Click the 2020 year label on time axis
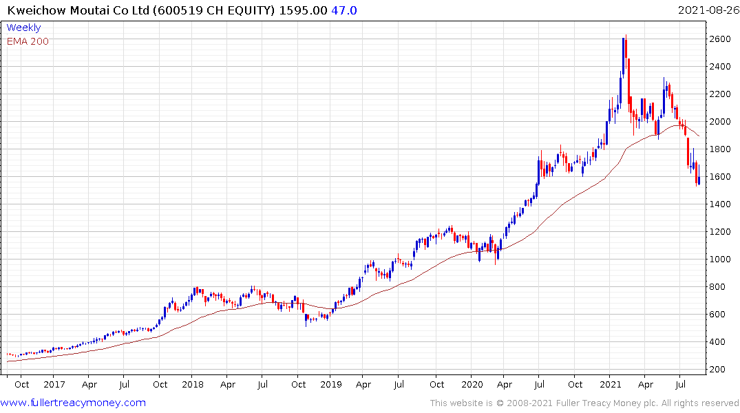The height and width of the screenshot is (413, 740). (472, 385)
